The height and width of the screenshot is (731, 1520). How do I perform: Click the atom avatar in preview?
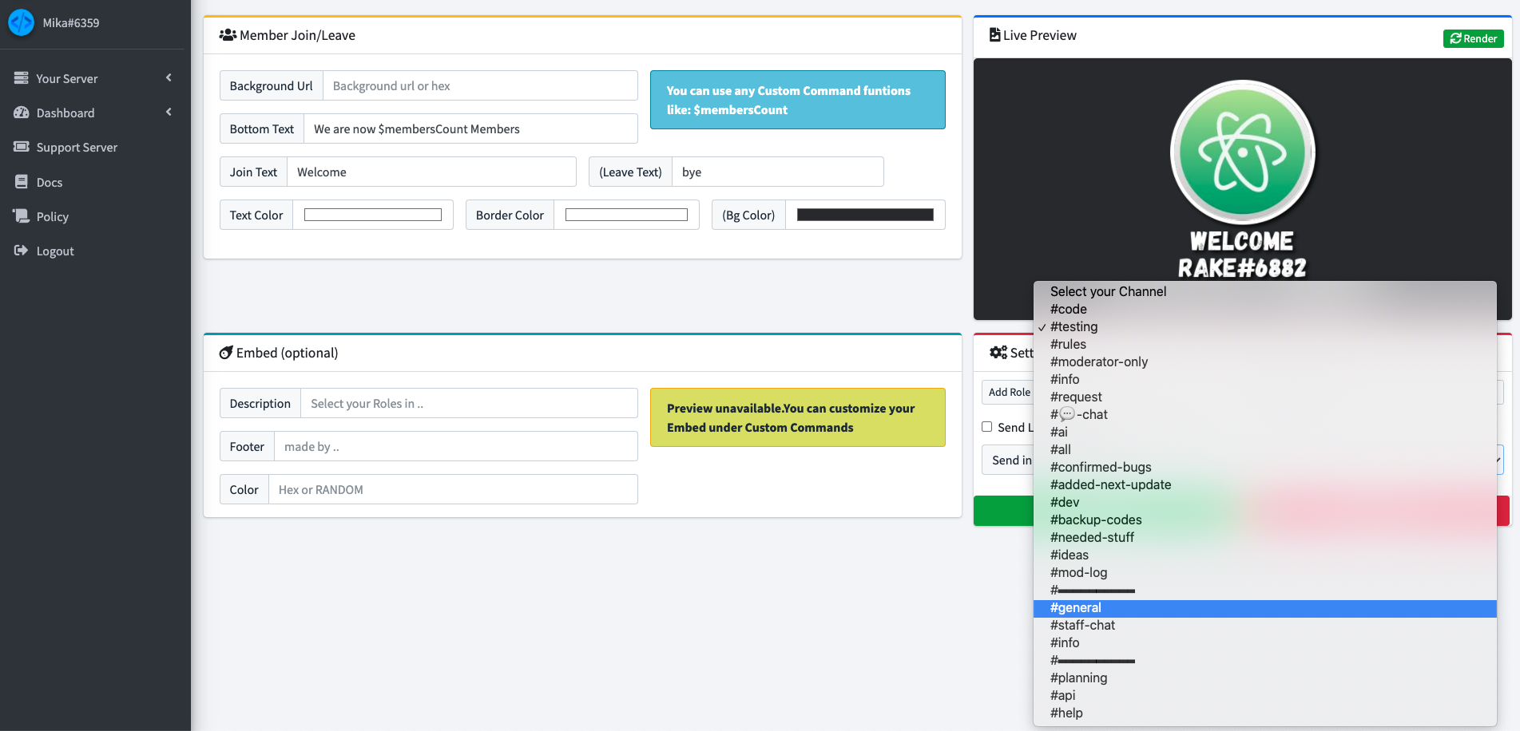(1242, 152)
